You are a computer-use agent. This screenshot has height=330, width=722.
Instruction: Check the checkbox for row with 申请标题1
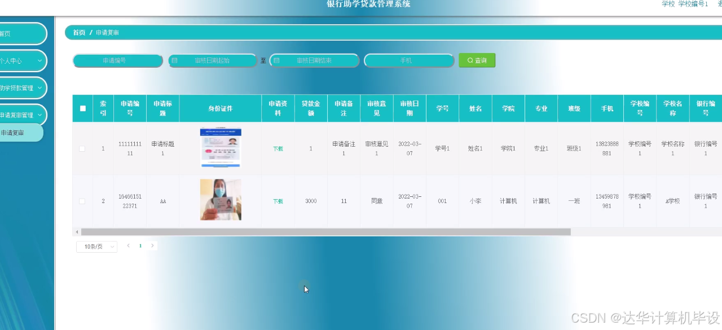82,148
